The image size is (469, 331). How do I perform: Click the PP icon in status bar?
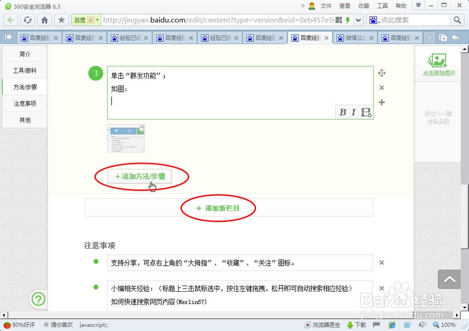click(x=377, y=325)
